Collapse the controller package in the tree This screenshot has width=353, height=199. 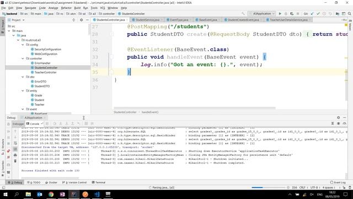23,59
